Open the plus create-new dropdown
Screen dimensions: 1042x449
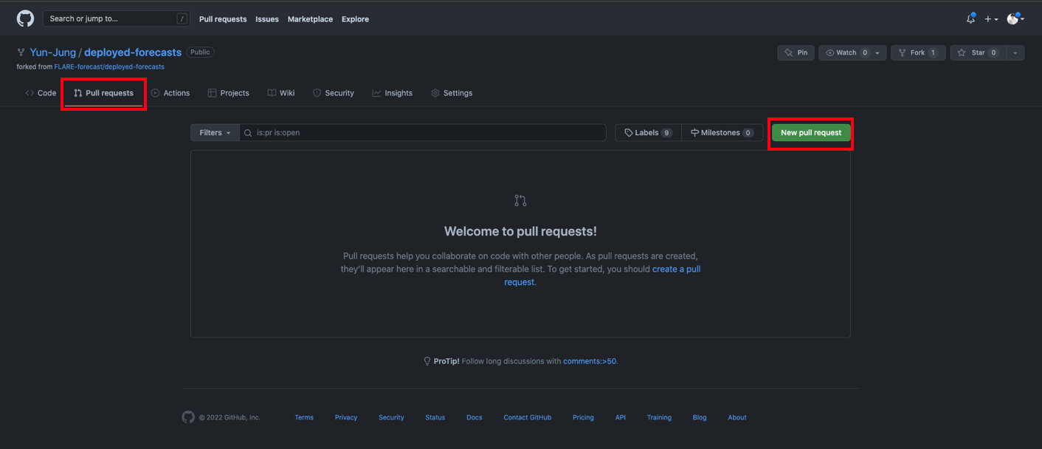point(991,19)
